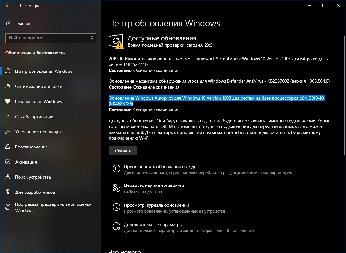Click the Доступные обновления heading

162,38
